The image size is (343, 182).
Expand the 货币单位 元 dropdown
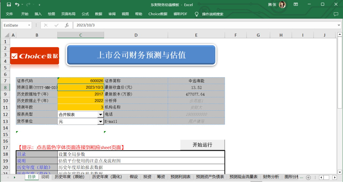click(x=100, y=121)
